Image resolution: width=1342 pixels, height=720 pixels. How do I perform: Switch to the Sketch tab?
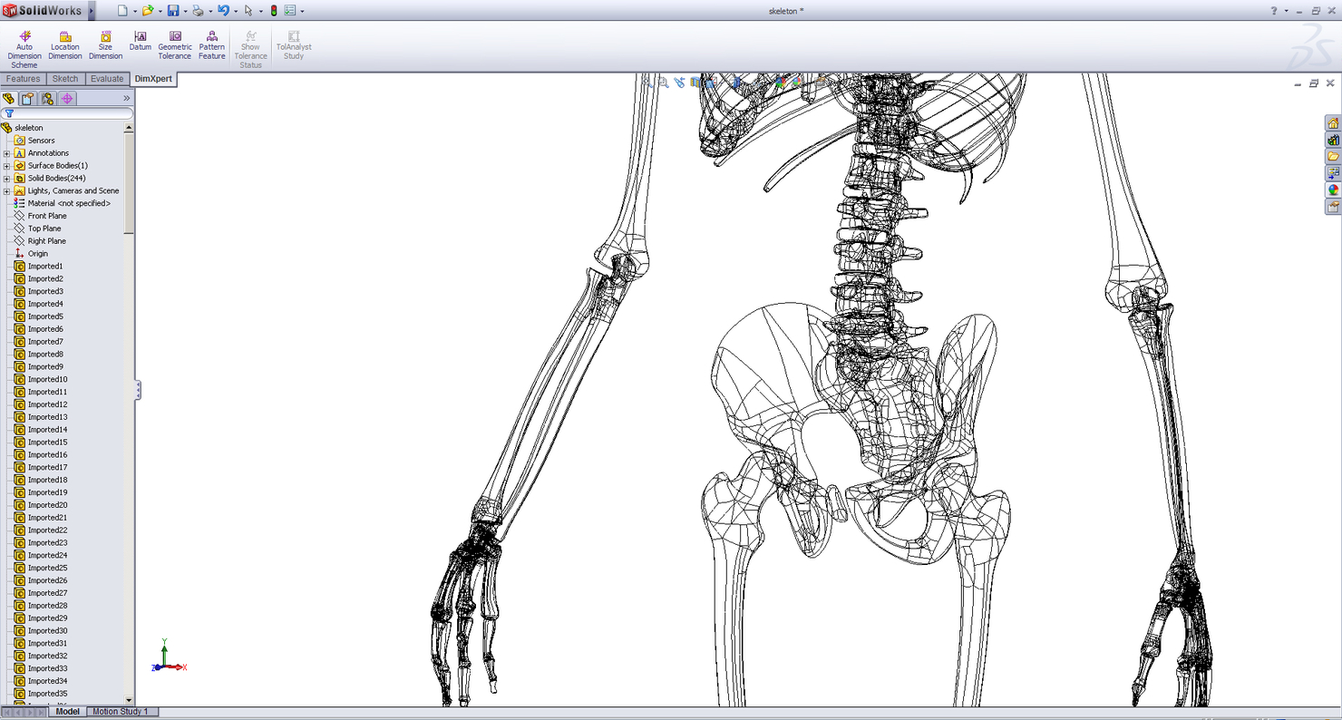tap(64, 79)
